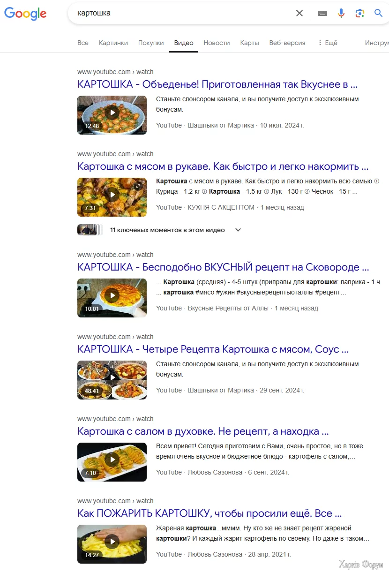Switch to the Новости tab
The width and height of the screenshot is (389, 573).
click(x=217, y=43)
